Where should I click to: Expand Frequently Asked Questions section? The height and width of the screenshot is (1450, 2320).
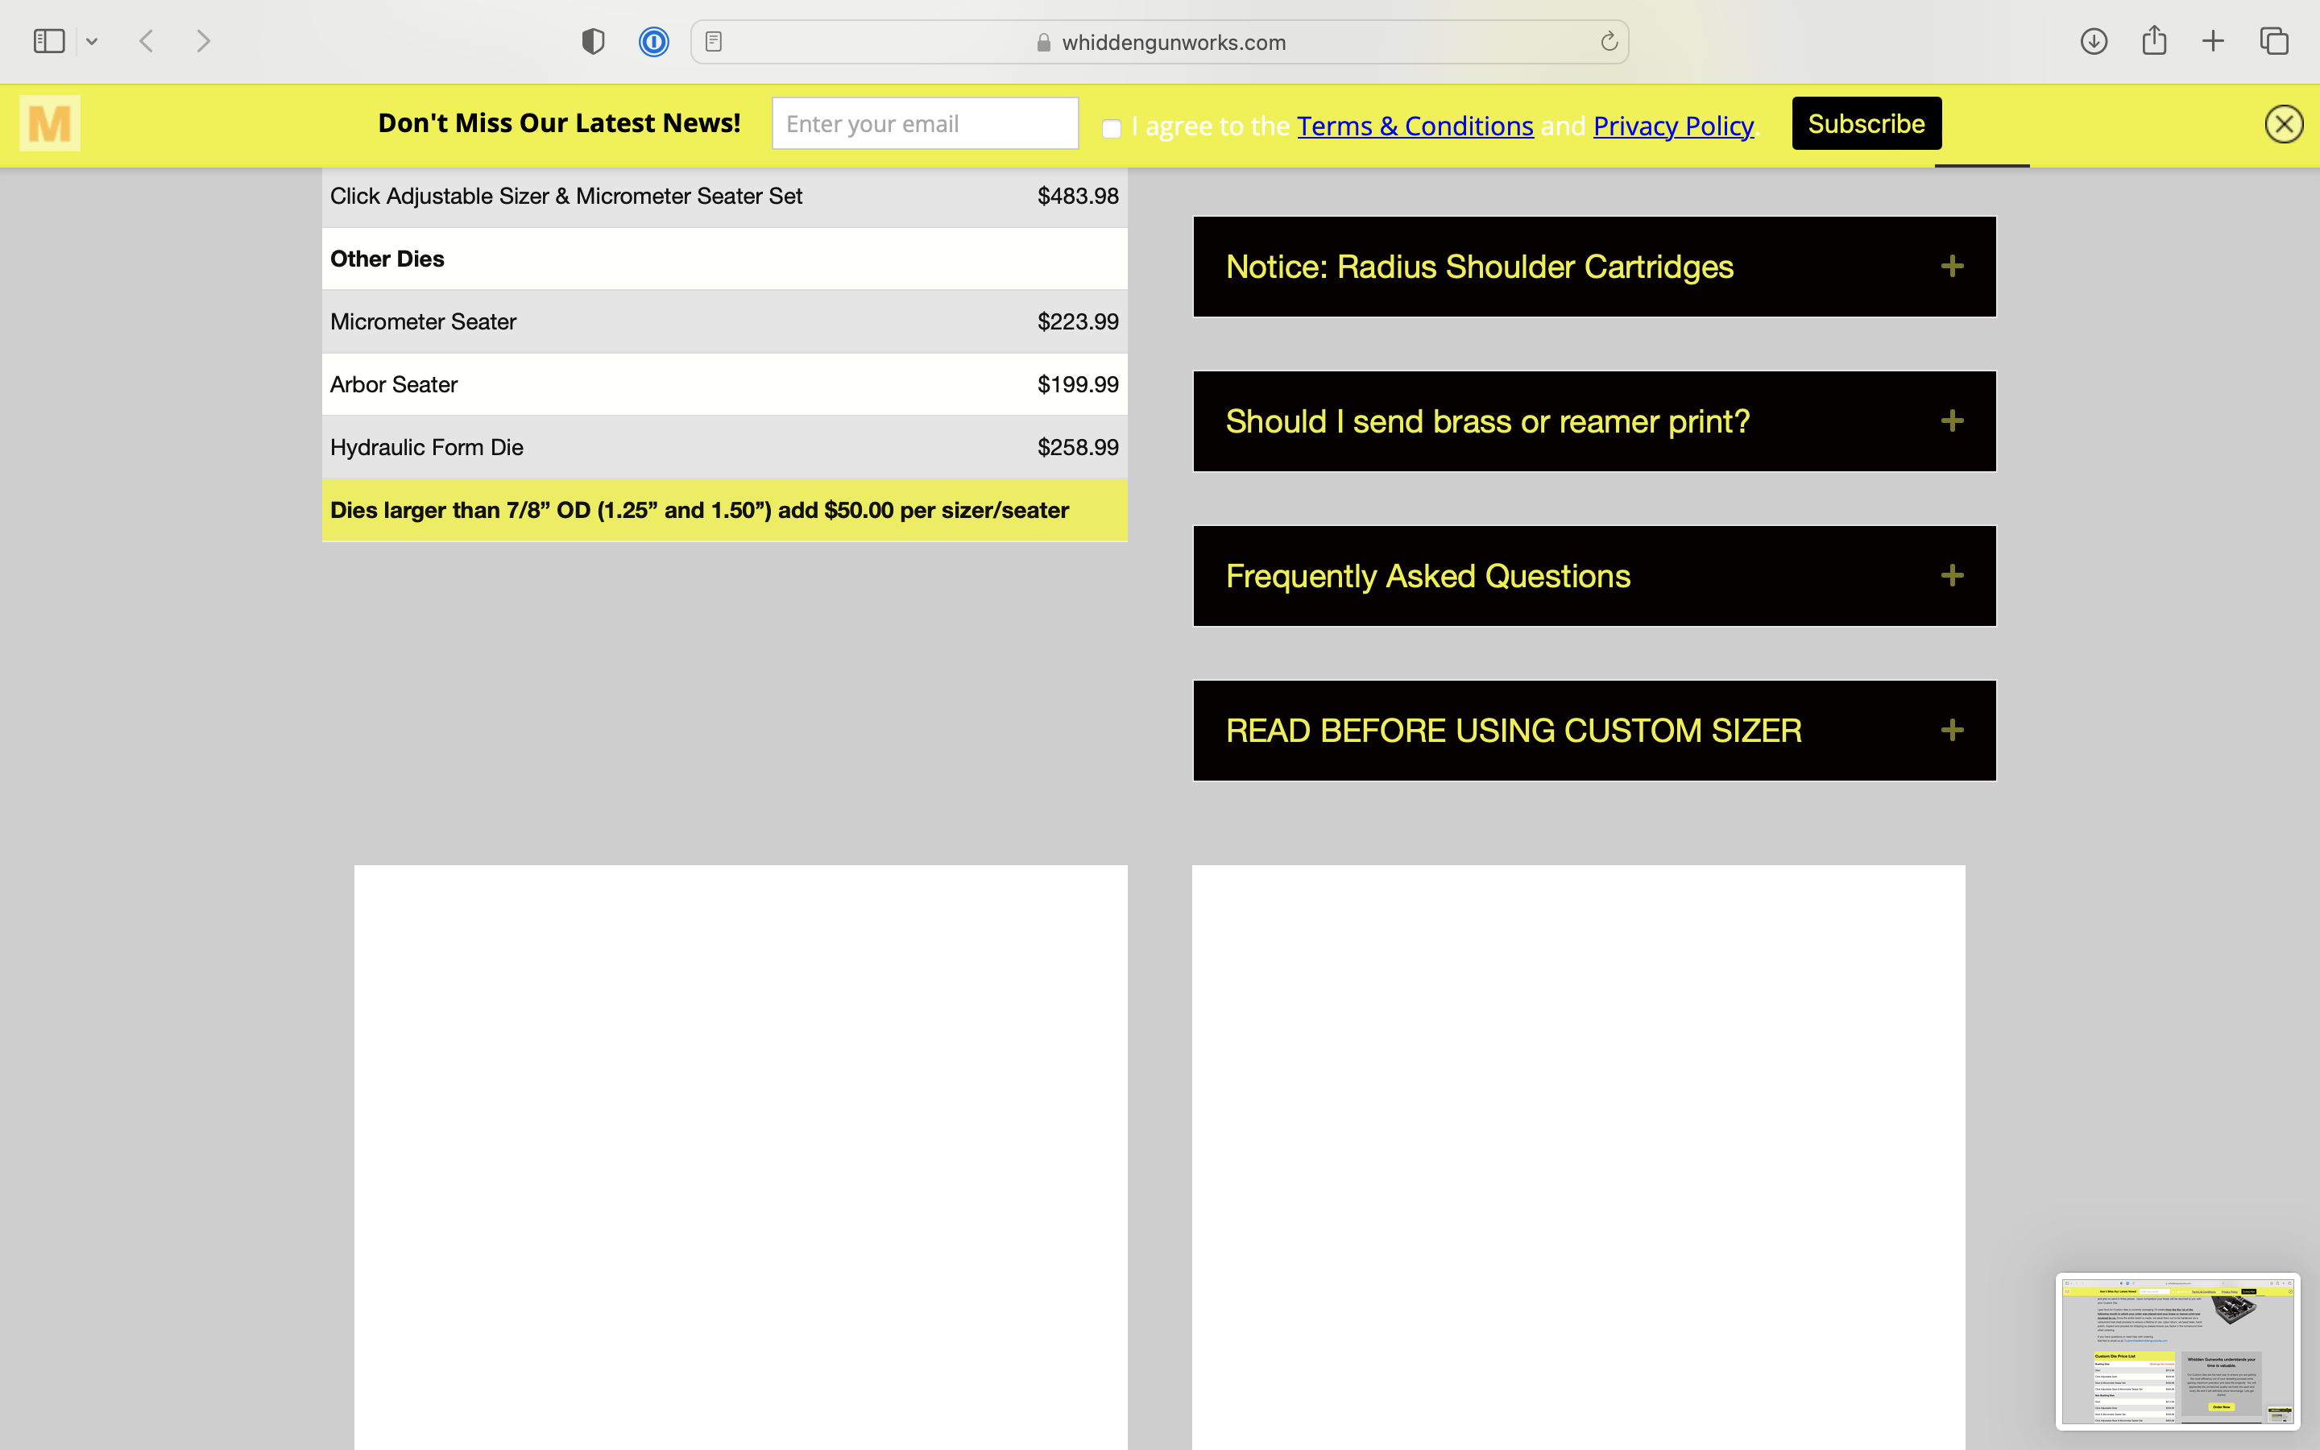pos(1594,576)
